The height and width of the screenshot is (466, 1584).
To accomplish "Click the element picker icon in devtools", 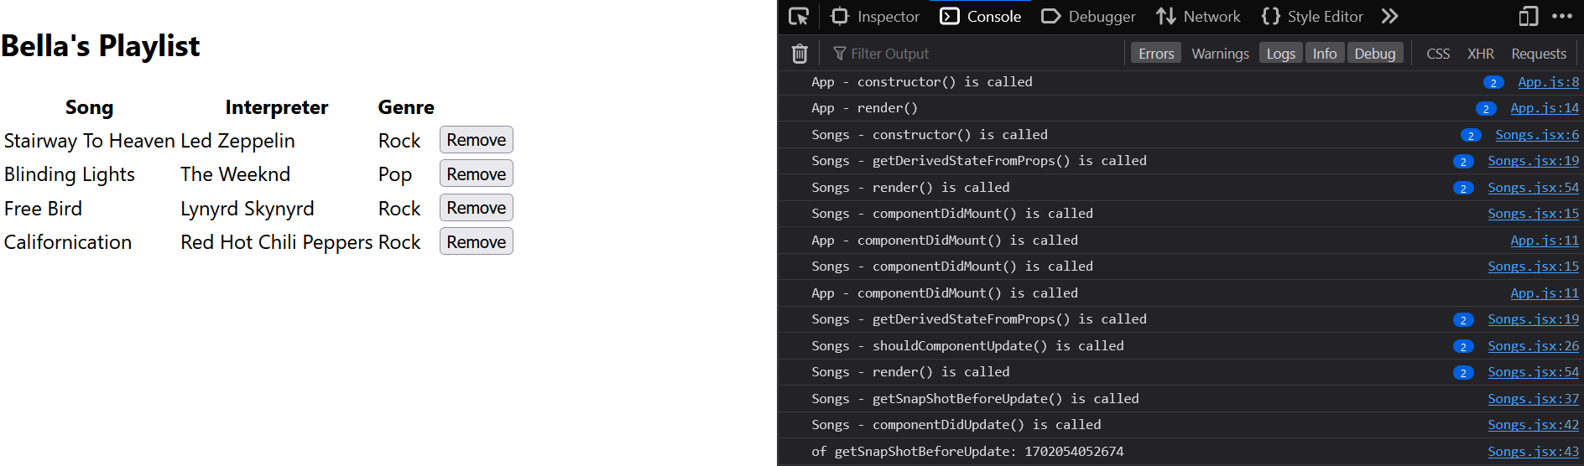I will tap(799, 17).
